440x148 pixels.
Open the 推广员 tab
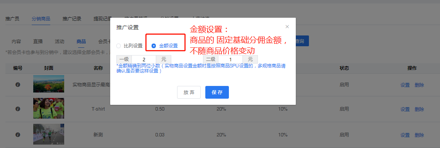pyautogui.click(x=12, y=19)
